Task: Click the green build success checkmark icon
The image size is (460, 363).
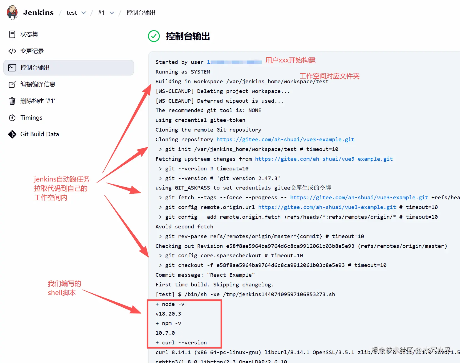Action: 154,36
